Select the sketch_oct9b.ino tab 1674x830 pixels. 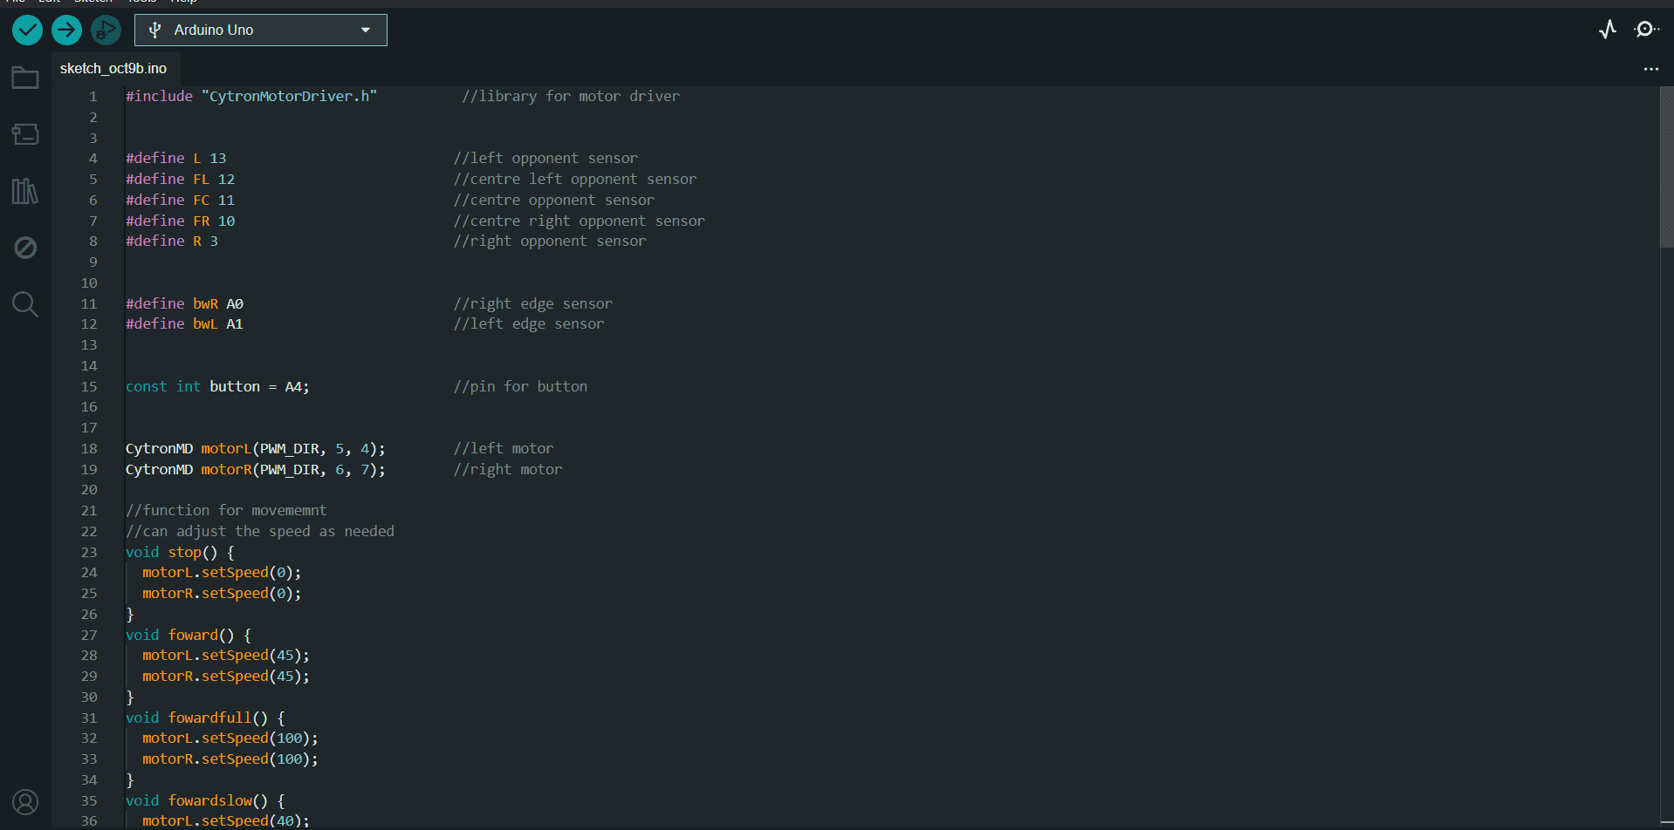click(x=115, y=68)
